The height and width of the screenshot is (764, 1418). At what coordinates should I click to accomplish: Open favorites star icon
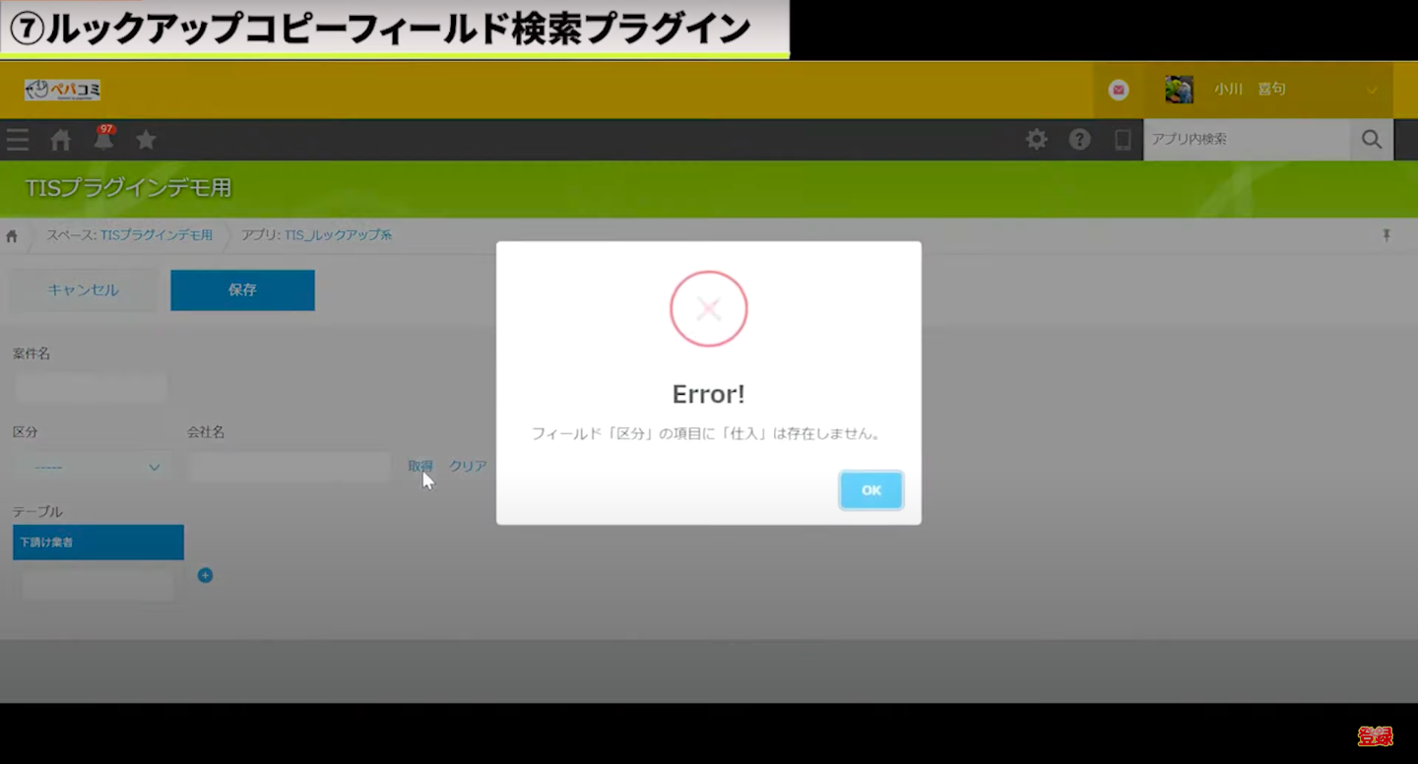146,140
